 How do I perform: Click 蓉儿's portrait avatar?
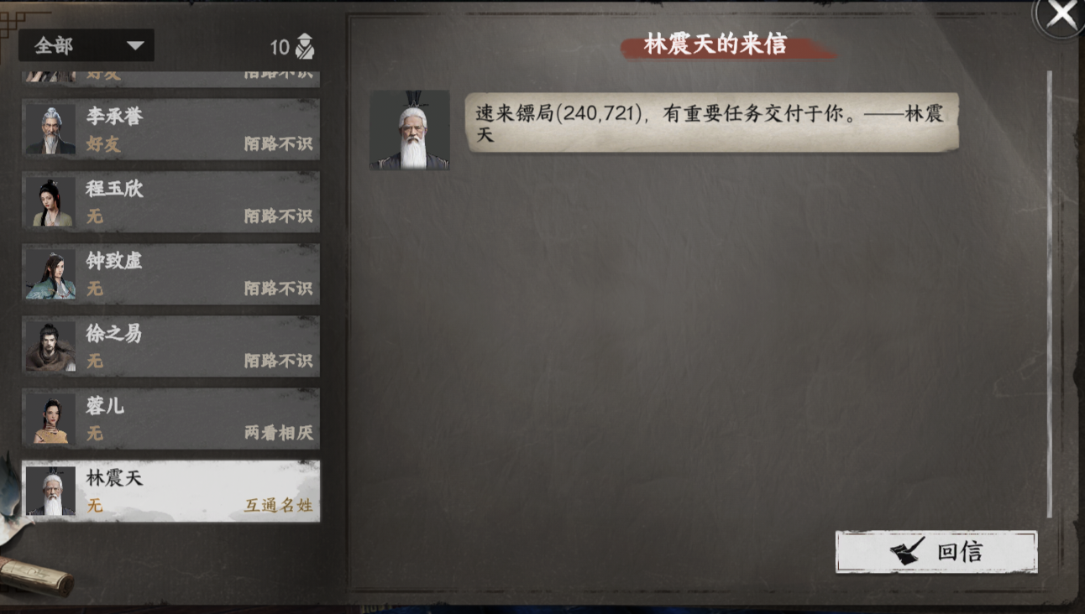50,419
